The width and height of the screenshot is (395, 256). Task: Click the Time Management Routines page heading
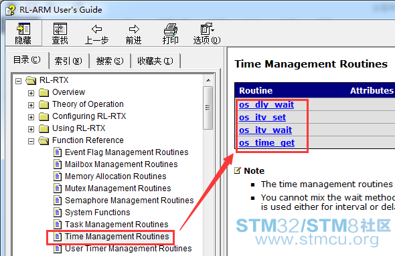point(311,64)
